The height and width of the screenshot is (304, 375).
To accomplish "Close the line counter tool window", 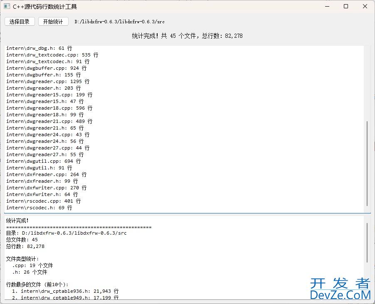I will pos(365,7).
